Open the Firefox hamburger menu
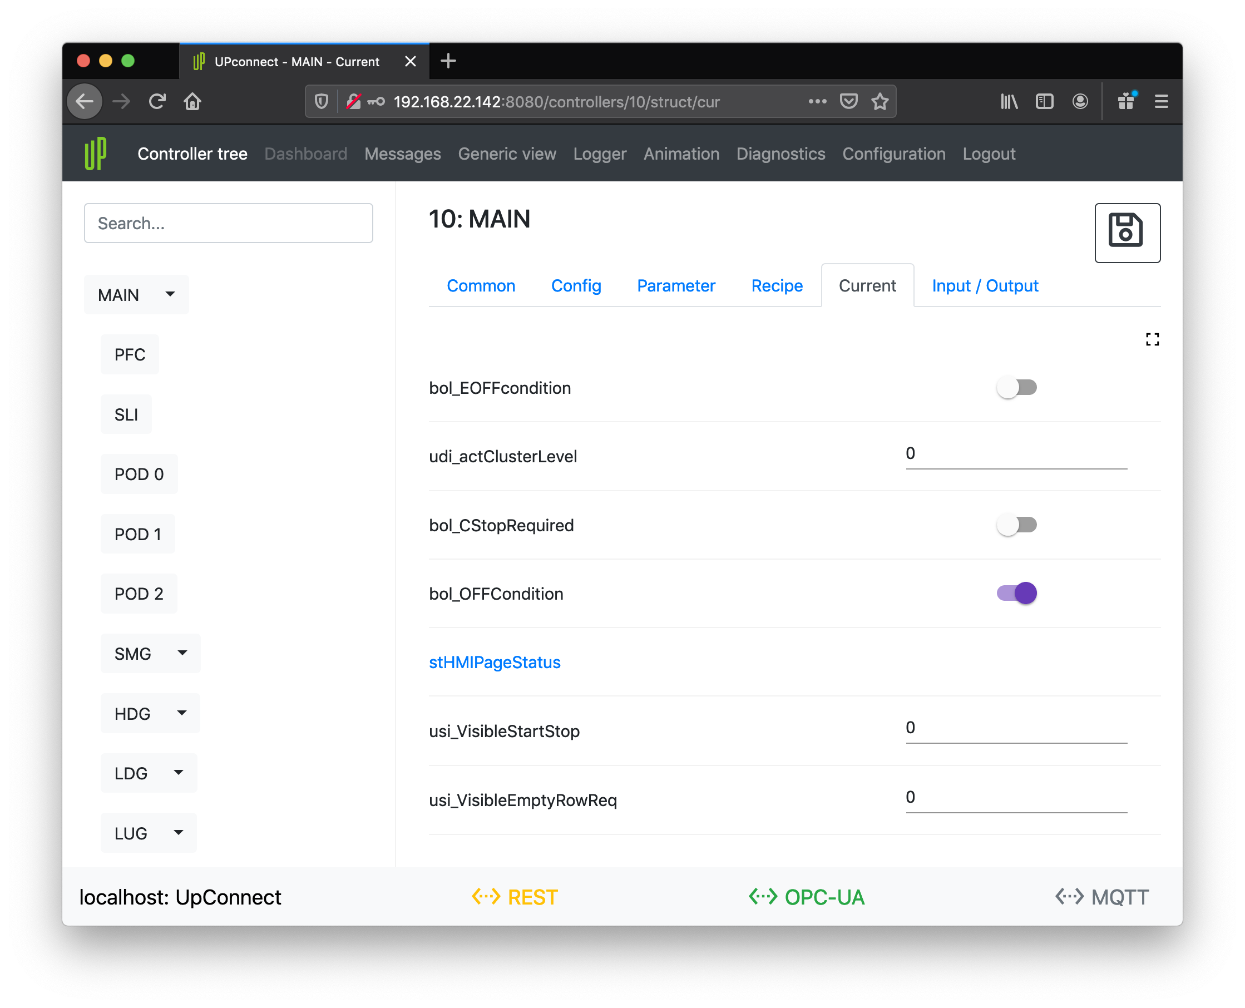This screenshot has height=1008, width=1245. 1161,102
